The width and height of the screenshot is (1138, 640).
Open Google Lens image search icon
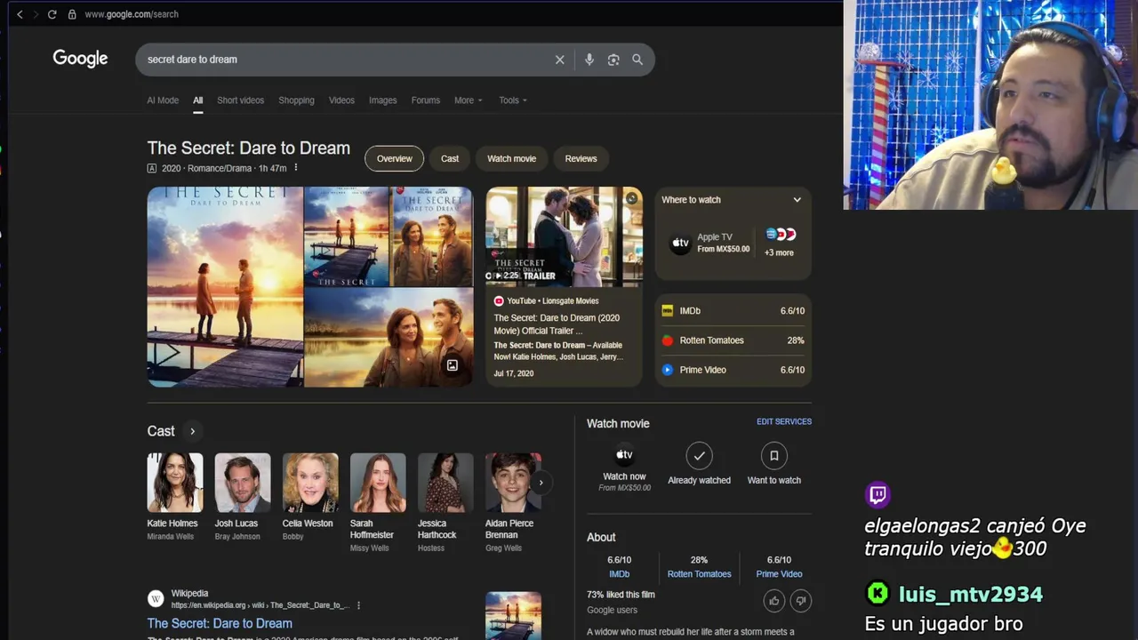tap(613, 60)
